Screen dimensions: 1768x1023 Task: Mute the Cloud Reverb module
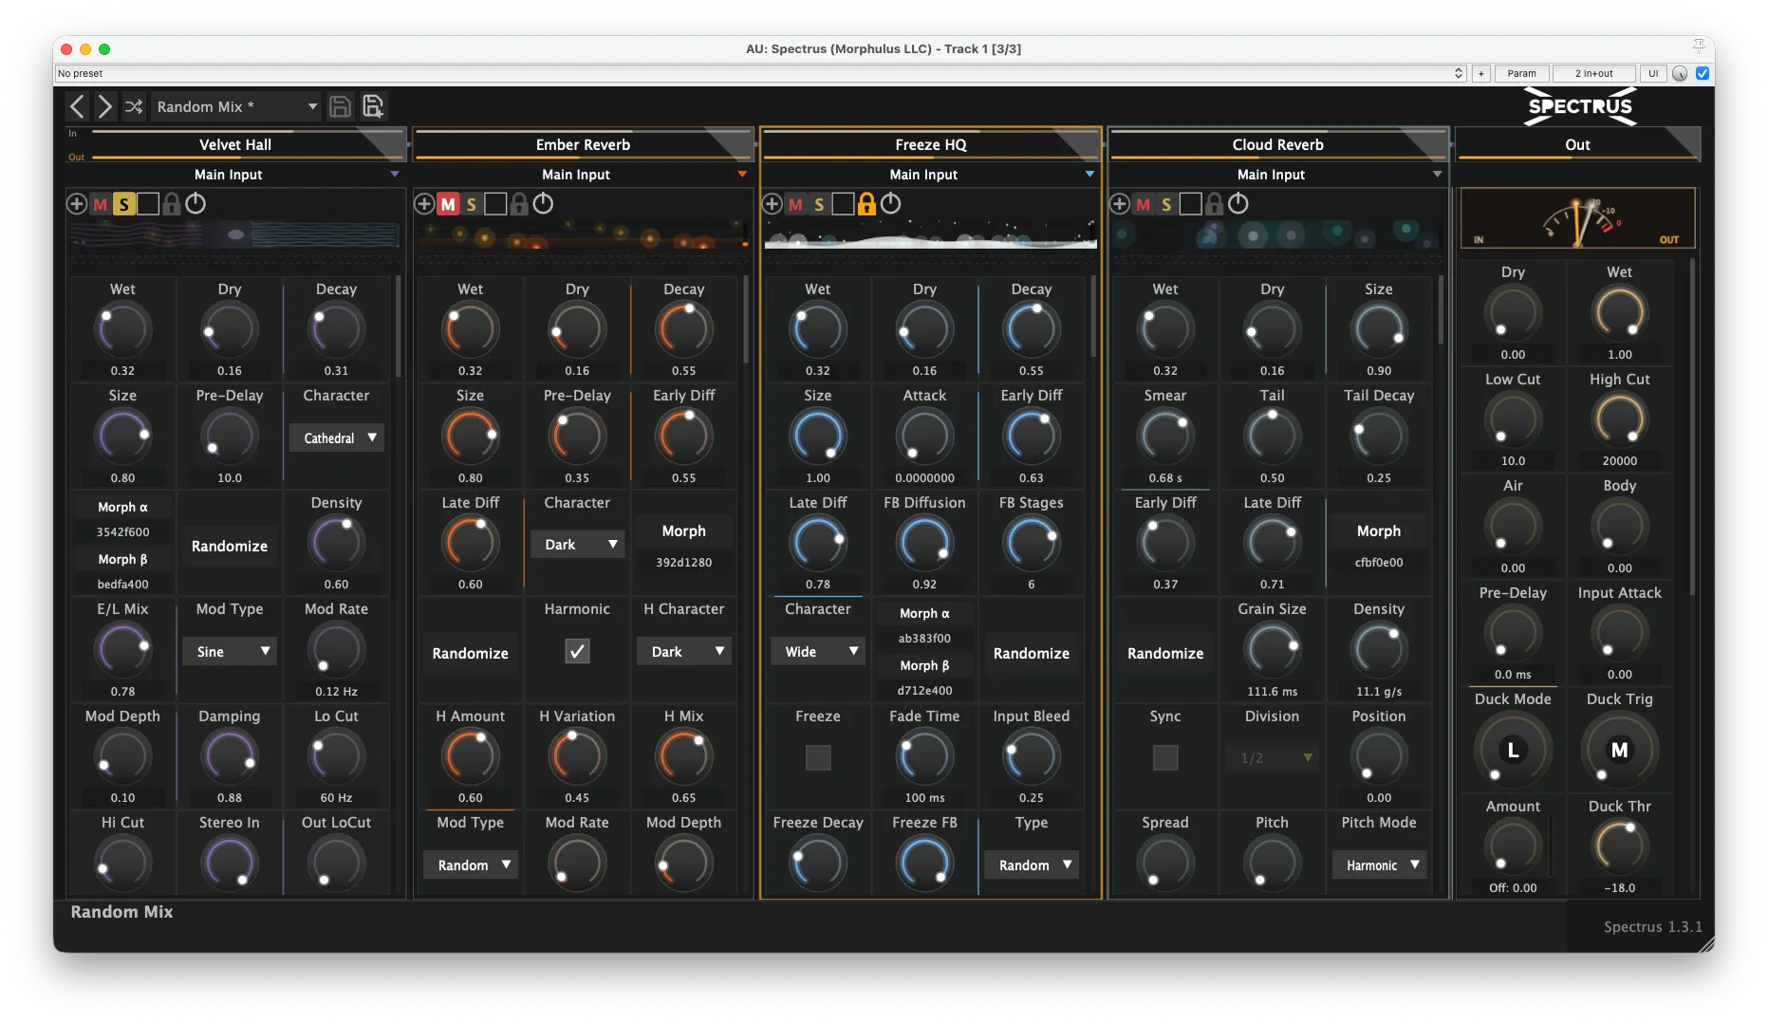(1144, 203)
